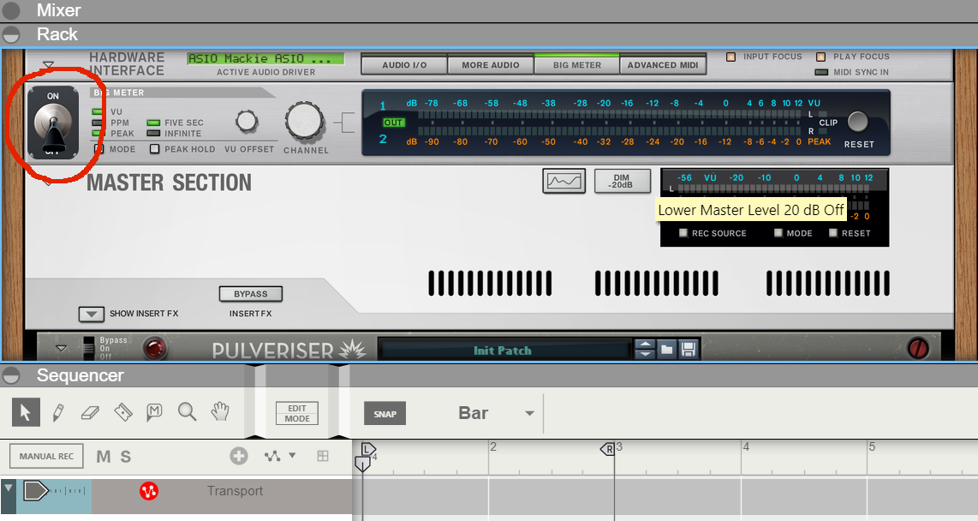978x521 pixels.
Task: Select the Pencil tool in the sequencer
Action: (x=57, y=411)
